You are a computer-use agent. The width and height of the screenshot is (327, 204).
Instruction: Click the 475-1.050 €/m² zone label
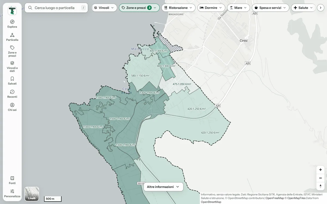pos(182,84)
